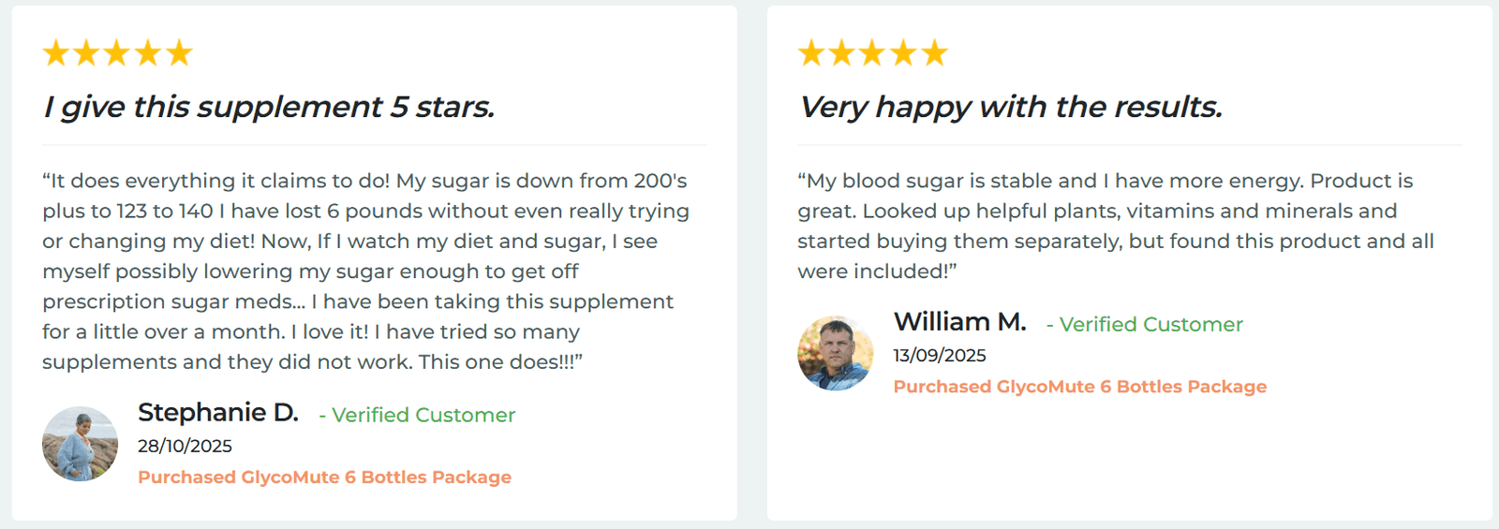Open Stephanie's 'Purchased GlycoMute 6 Bottles Package' link
This screenshot has height=529, width=1499.
[x=324, y=478]
